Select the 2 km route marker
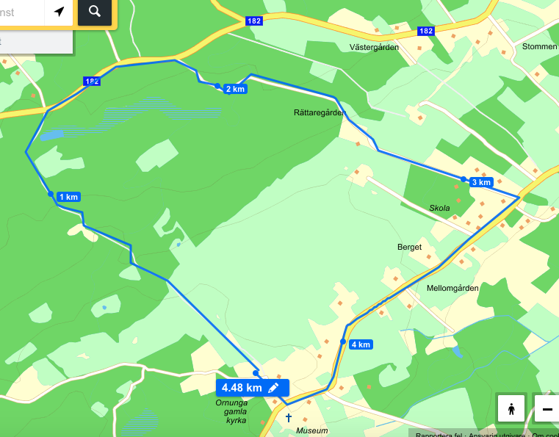 click(235, 89)
